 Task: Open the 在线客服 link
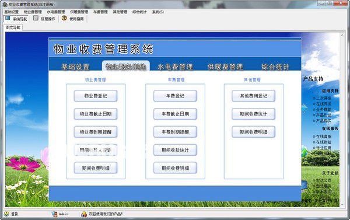[x=324, y=137]
